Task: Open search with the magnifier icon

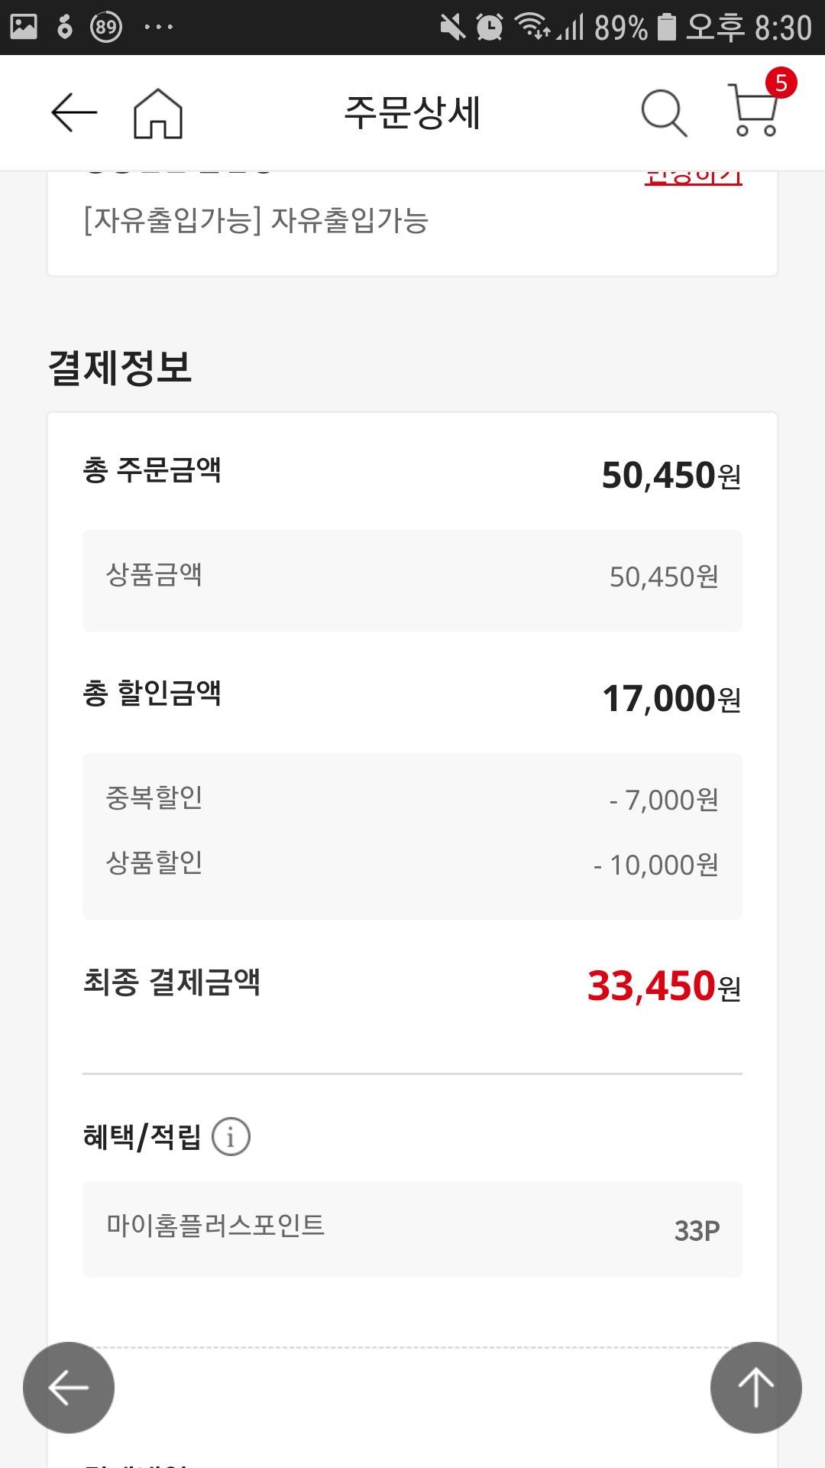Action: click(663, 114)
